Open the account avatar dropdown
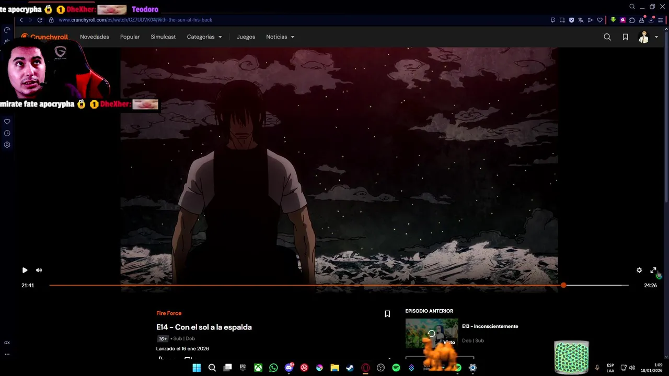This screenshot has width=669, height=376. point(648,37)
